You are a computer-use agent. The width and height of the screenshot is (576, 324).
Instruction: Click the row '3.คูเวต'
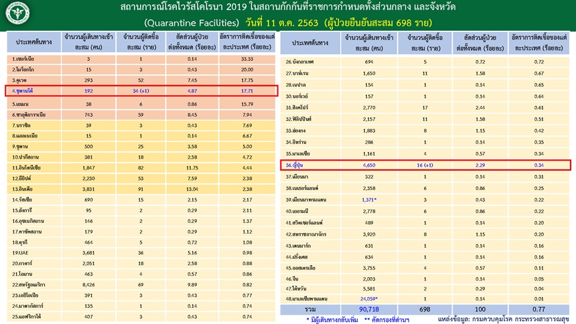tap(141, 80)
